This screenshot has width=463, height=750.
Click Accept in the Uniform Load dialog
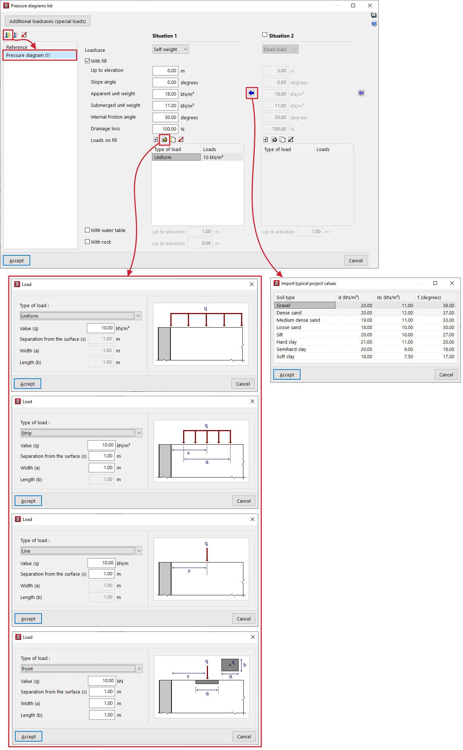[x=27, y=384]
